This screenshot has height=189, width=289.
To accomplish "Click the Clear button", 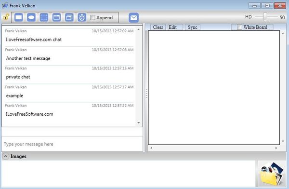I will coord(158,27).
